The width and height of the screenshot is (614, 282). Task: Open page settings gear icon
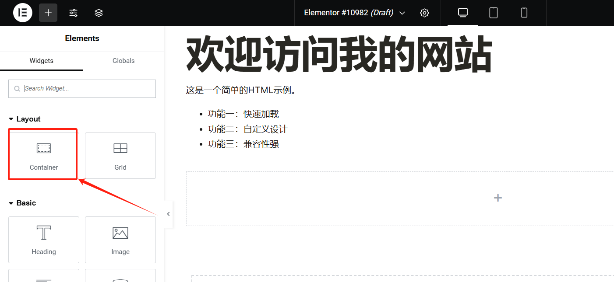[x=424, y=13]
